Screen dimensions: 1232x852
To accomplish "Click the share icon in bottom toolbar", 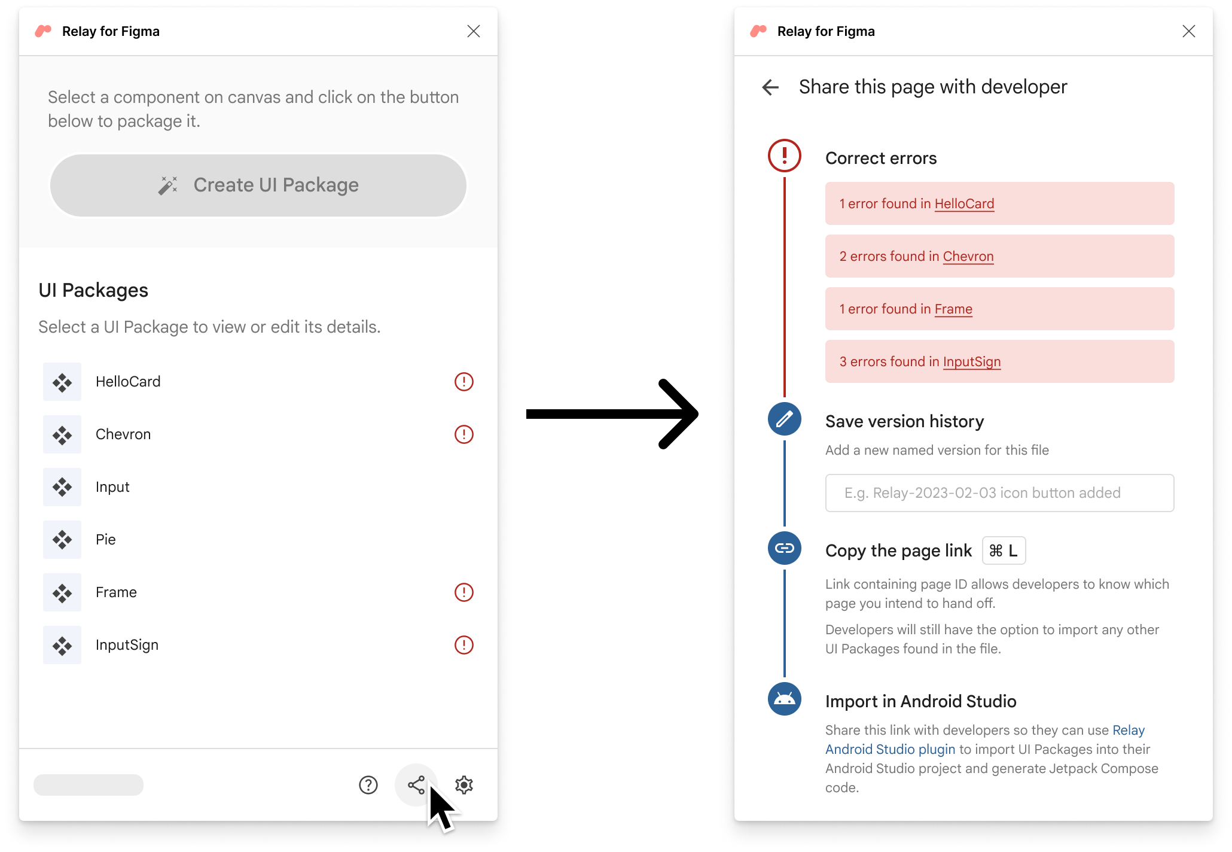I will (417, 784).
